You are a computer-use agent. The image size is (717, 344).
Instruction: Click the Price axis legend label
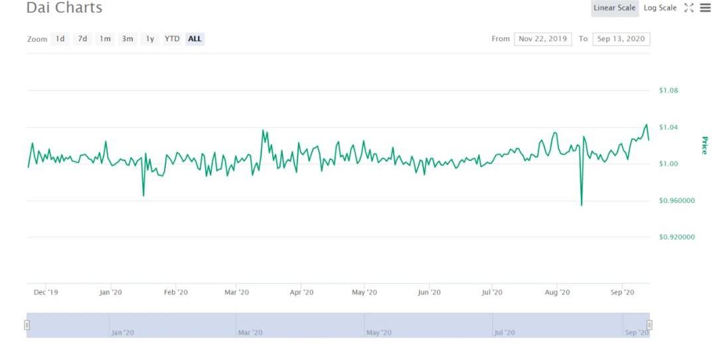click(704, 145)
